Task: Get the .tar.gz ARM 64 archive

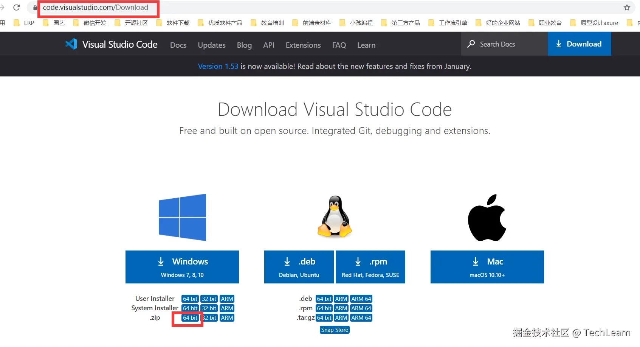Action: pyautogui.click(x=361, y=318)
